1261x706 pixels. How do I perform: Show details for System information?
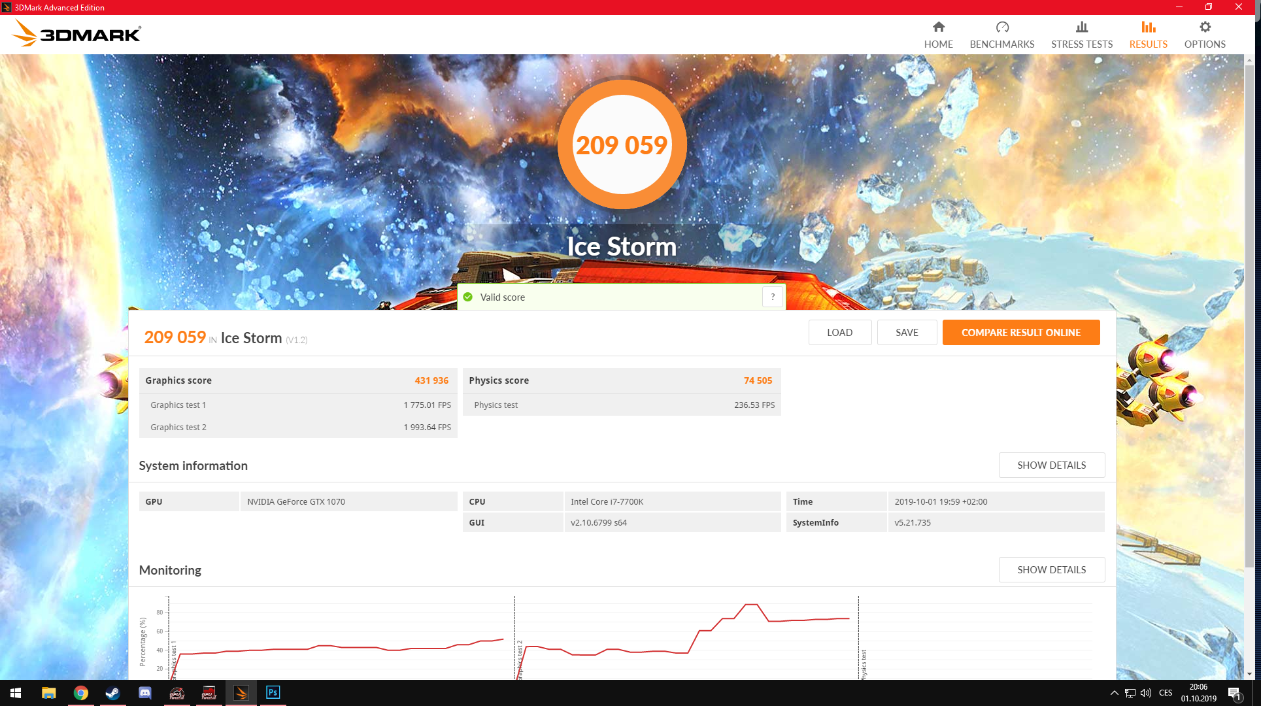click(1052, 465)
